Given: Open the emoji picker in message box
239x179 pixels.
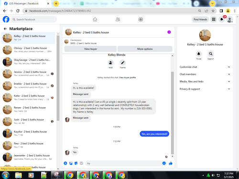Looking at the screenshot, I should click(164, 163).
